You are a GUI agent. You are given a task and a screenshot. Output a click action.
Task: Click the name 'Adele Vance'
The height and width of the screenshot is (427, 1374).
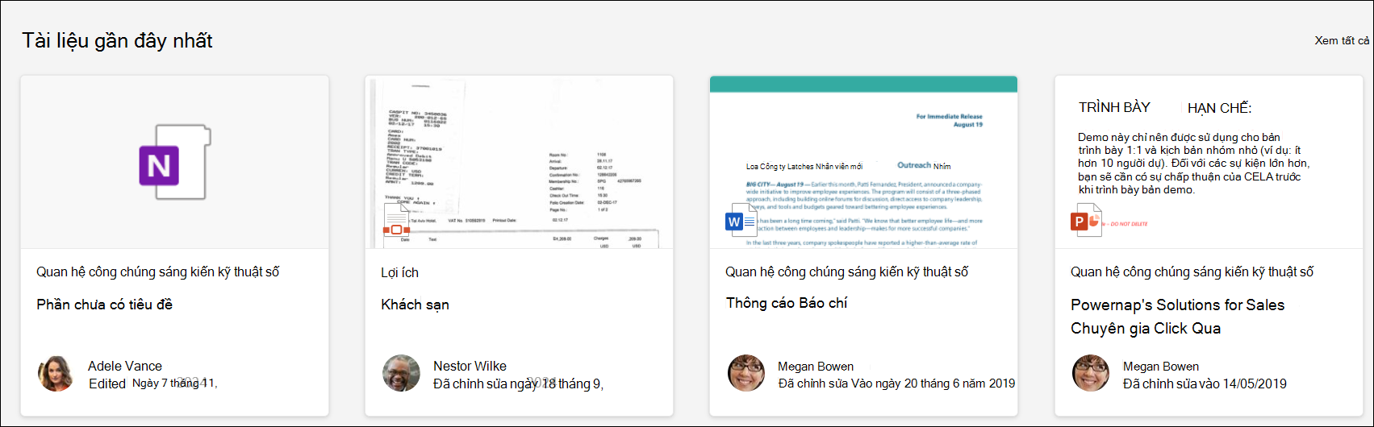125,366
